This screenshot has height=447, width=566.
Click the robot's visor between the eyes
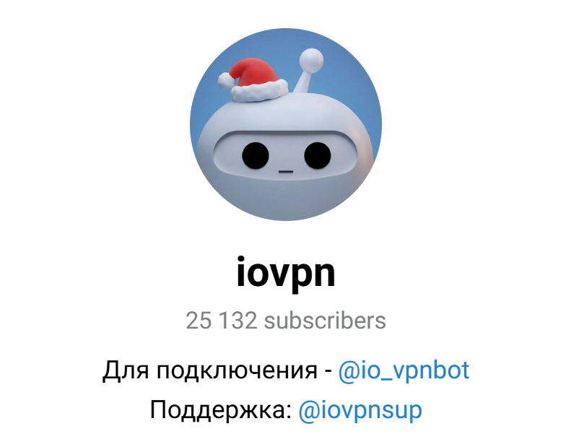(286, 152)
